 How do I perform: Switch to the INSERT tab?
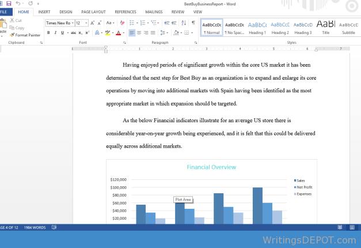pyautogui.click(x=44, y=12)
